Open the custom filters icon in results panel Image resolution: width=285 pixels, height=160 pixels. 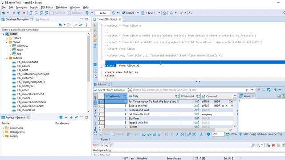269,90
